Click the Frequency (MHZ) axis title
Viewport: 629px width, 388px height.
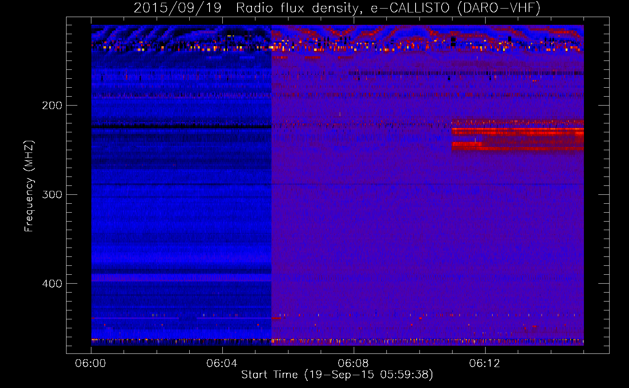(x=30, y=186)
